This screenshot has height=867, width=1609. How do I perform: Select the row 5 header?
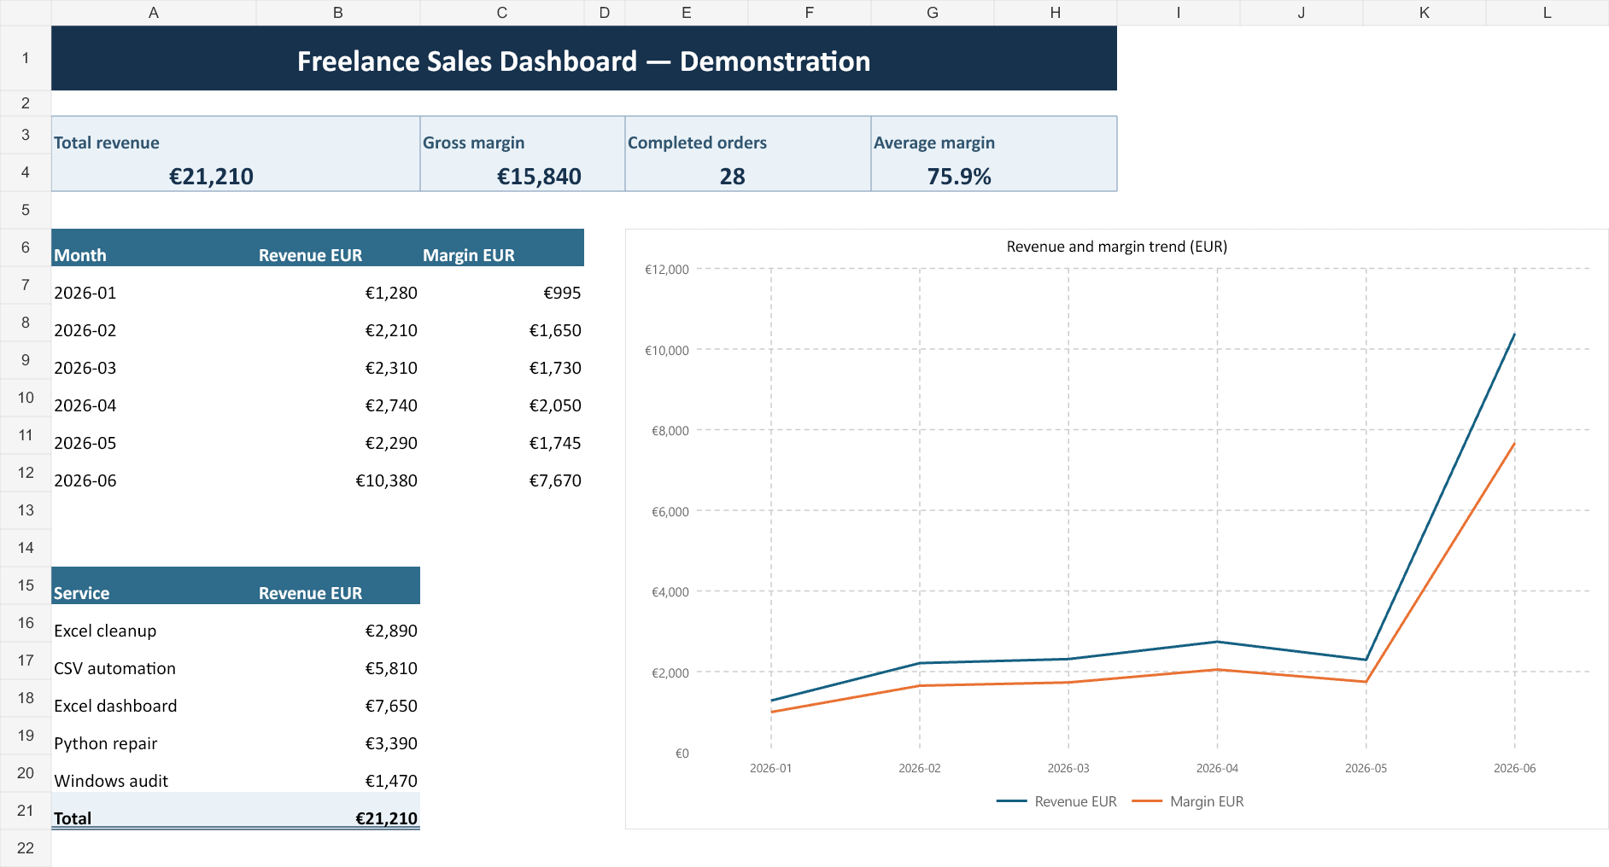pyautogui.click(x=26, y=210)
